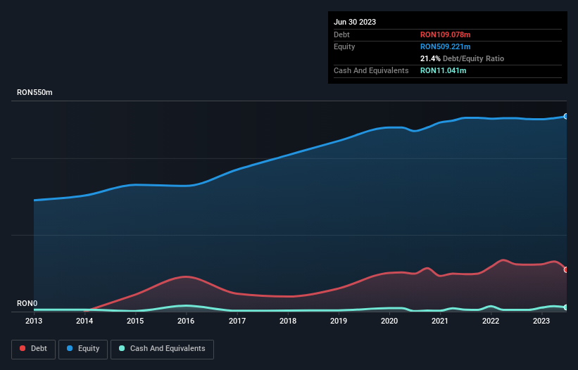Click the 2013 x-axis label
578x370 pixels.
(34, 321)
